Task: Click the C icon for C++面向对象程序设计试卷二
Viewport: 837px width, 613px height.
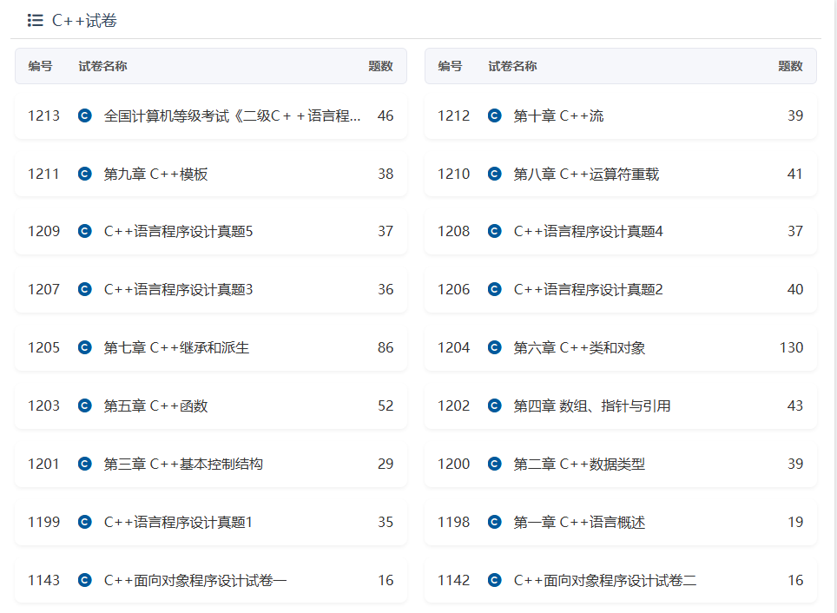Action: [495, 580]
